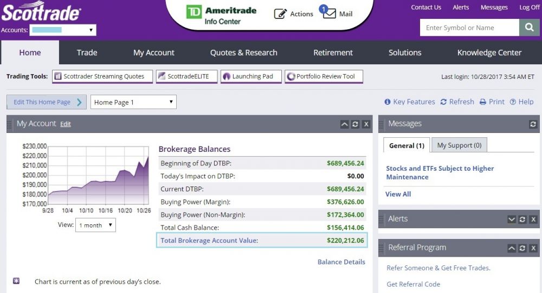542x293 pixels.
Task: Close the Referral Program panel
Action: 533,248
